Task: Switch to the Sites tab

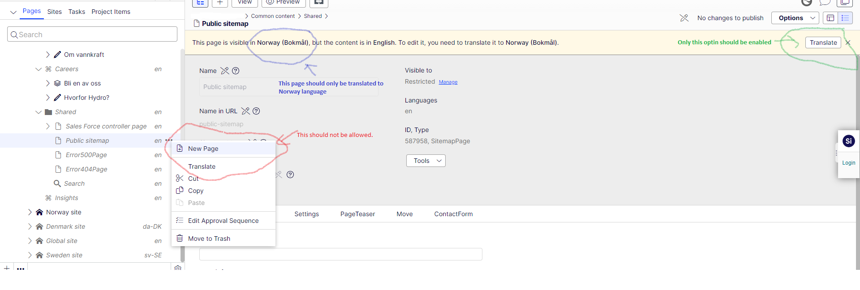Action: [55, 12]
